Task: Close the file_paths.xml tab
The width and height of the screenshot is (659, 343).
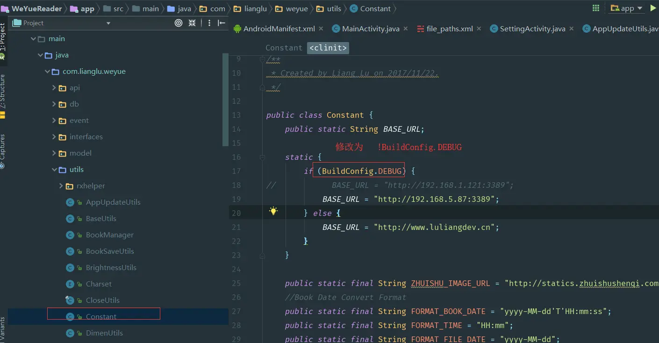Action: [x=479, y=29]
